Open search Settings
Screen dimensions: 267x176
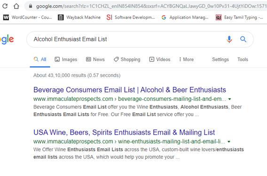(220, 59)
